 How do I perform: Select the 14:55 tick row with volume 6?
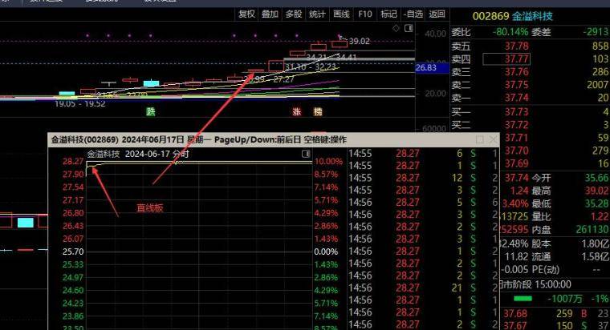(423, 153)
